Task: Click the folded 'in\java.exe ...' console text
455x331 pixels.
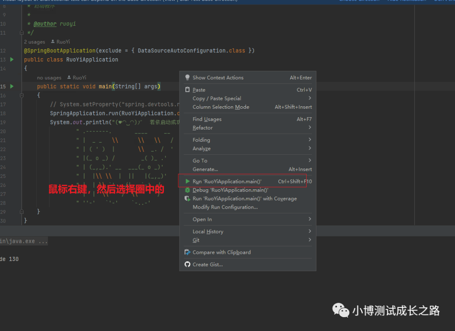Action: click(x=24, y=241)
